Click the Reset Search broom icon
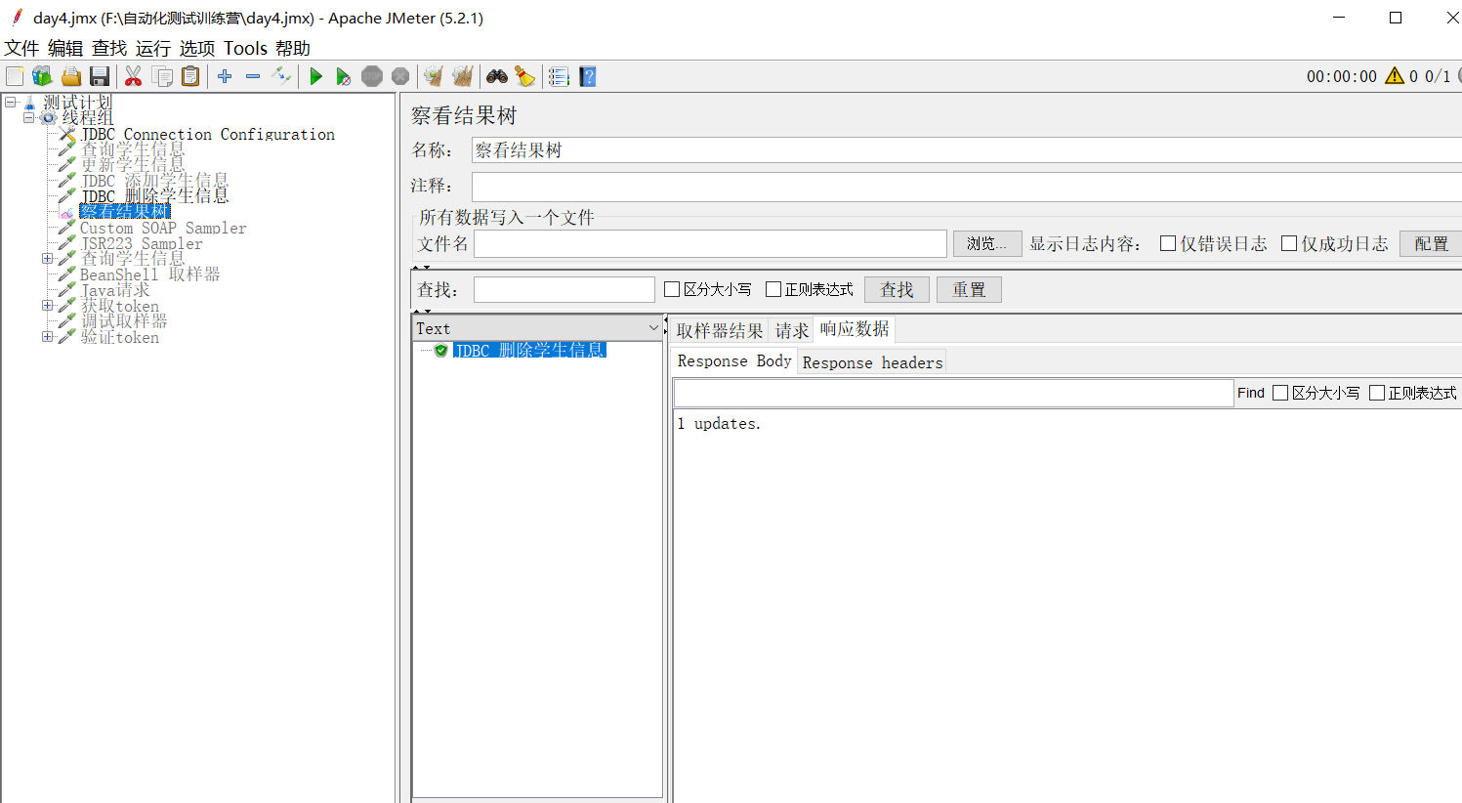 pos(525,76)
